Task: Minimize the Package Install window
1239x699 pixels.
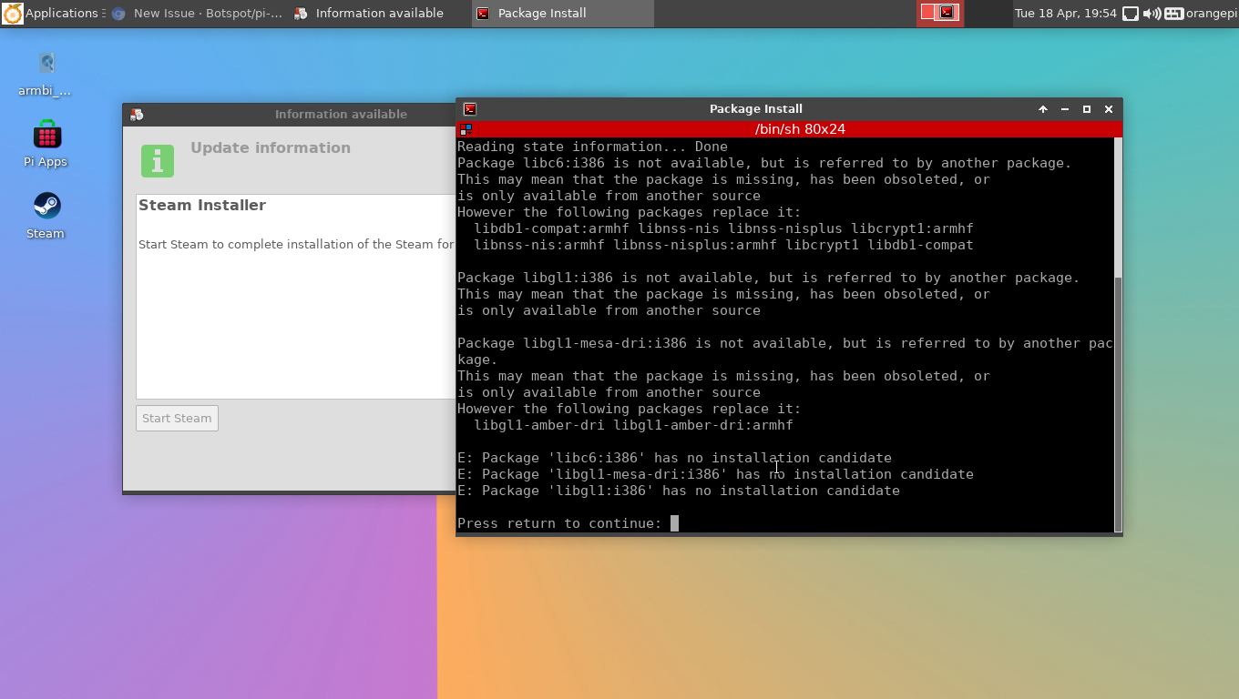Action: (1065, 109)
